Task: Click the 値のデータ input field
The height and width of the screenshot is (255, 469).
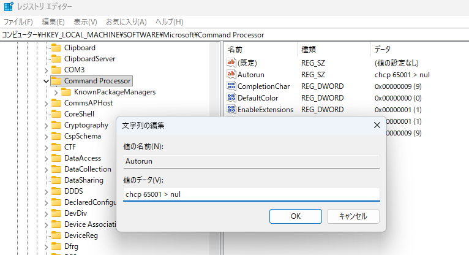Action: tap(251, 194)
